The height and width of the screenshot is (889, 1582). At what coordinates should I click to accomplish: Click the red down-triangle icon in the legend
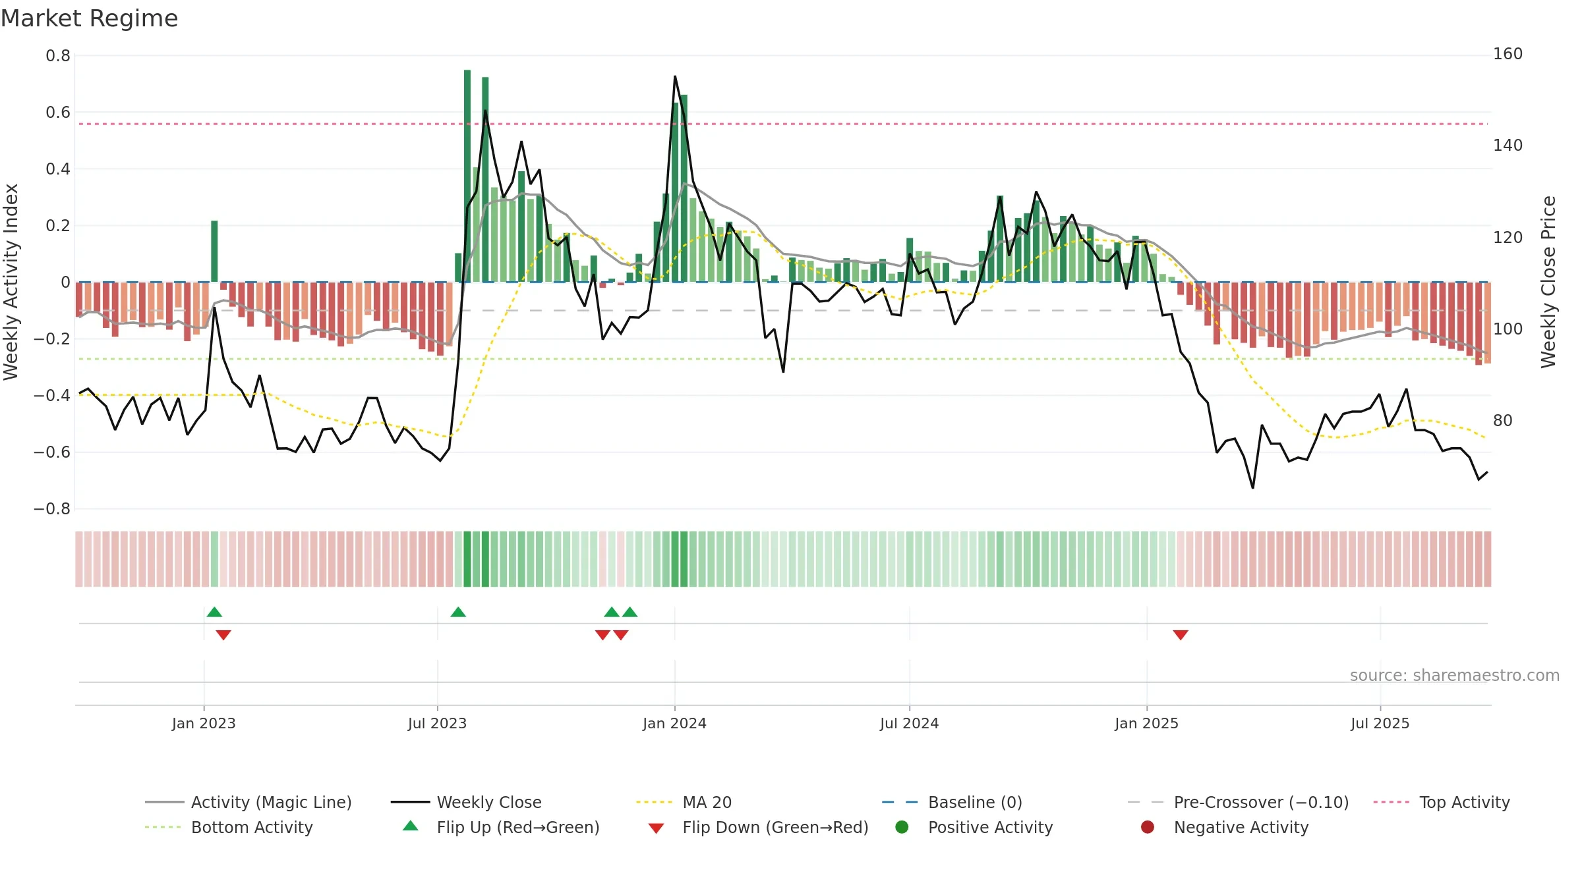(656, 828)
